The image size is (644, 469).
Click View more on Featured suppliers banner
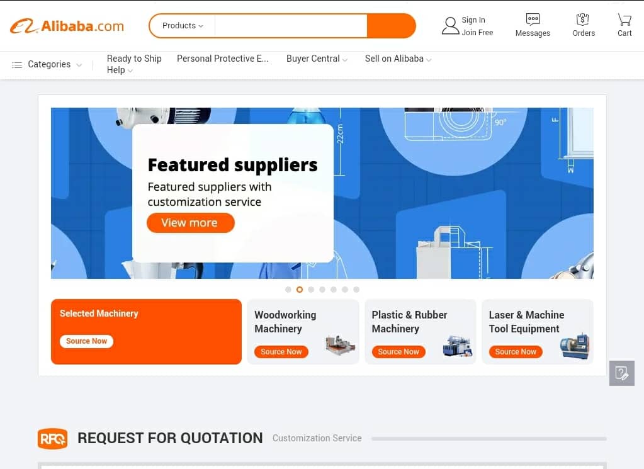point(191,223)
